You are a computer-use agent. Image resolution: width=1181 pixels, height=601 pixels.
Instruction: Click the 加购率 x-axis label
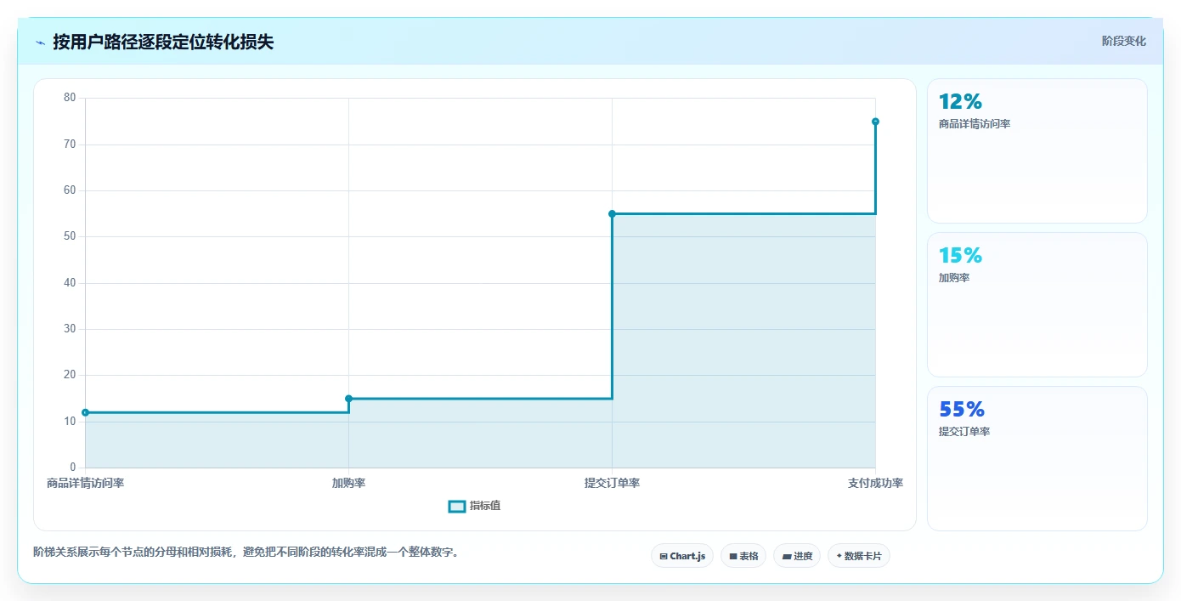pos(348,483)
